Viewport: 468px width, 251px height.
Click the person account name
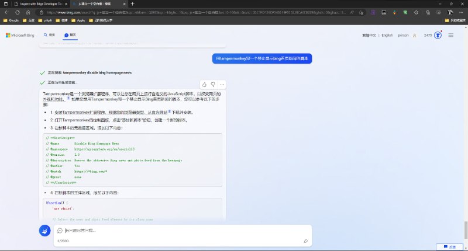click(403, 35)
